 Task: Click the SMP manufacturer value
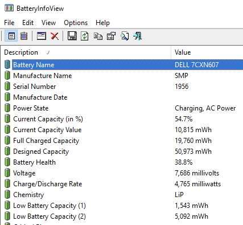[x=182, y=76]
